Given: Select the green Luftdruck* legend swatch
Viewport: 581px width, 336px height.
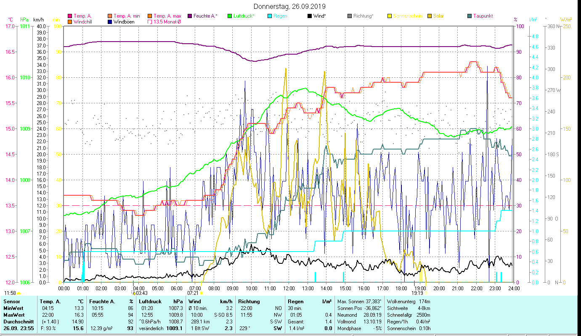Looking at the screenshot, I should click(x=230, y=16).
